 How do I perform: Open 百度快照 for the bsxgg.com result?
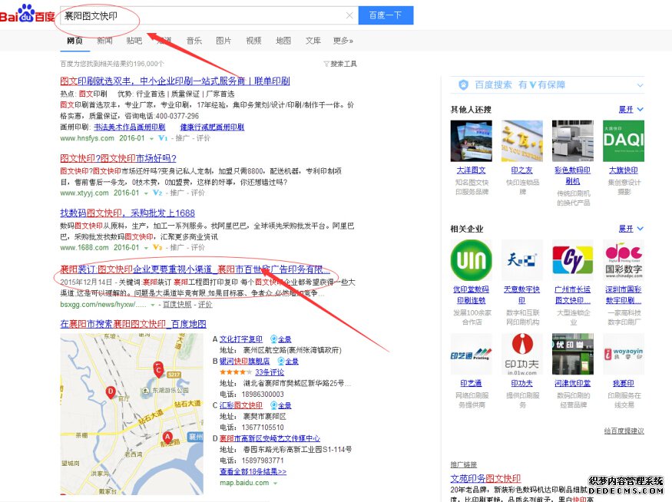[177, 305]
